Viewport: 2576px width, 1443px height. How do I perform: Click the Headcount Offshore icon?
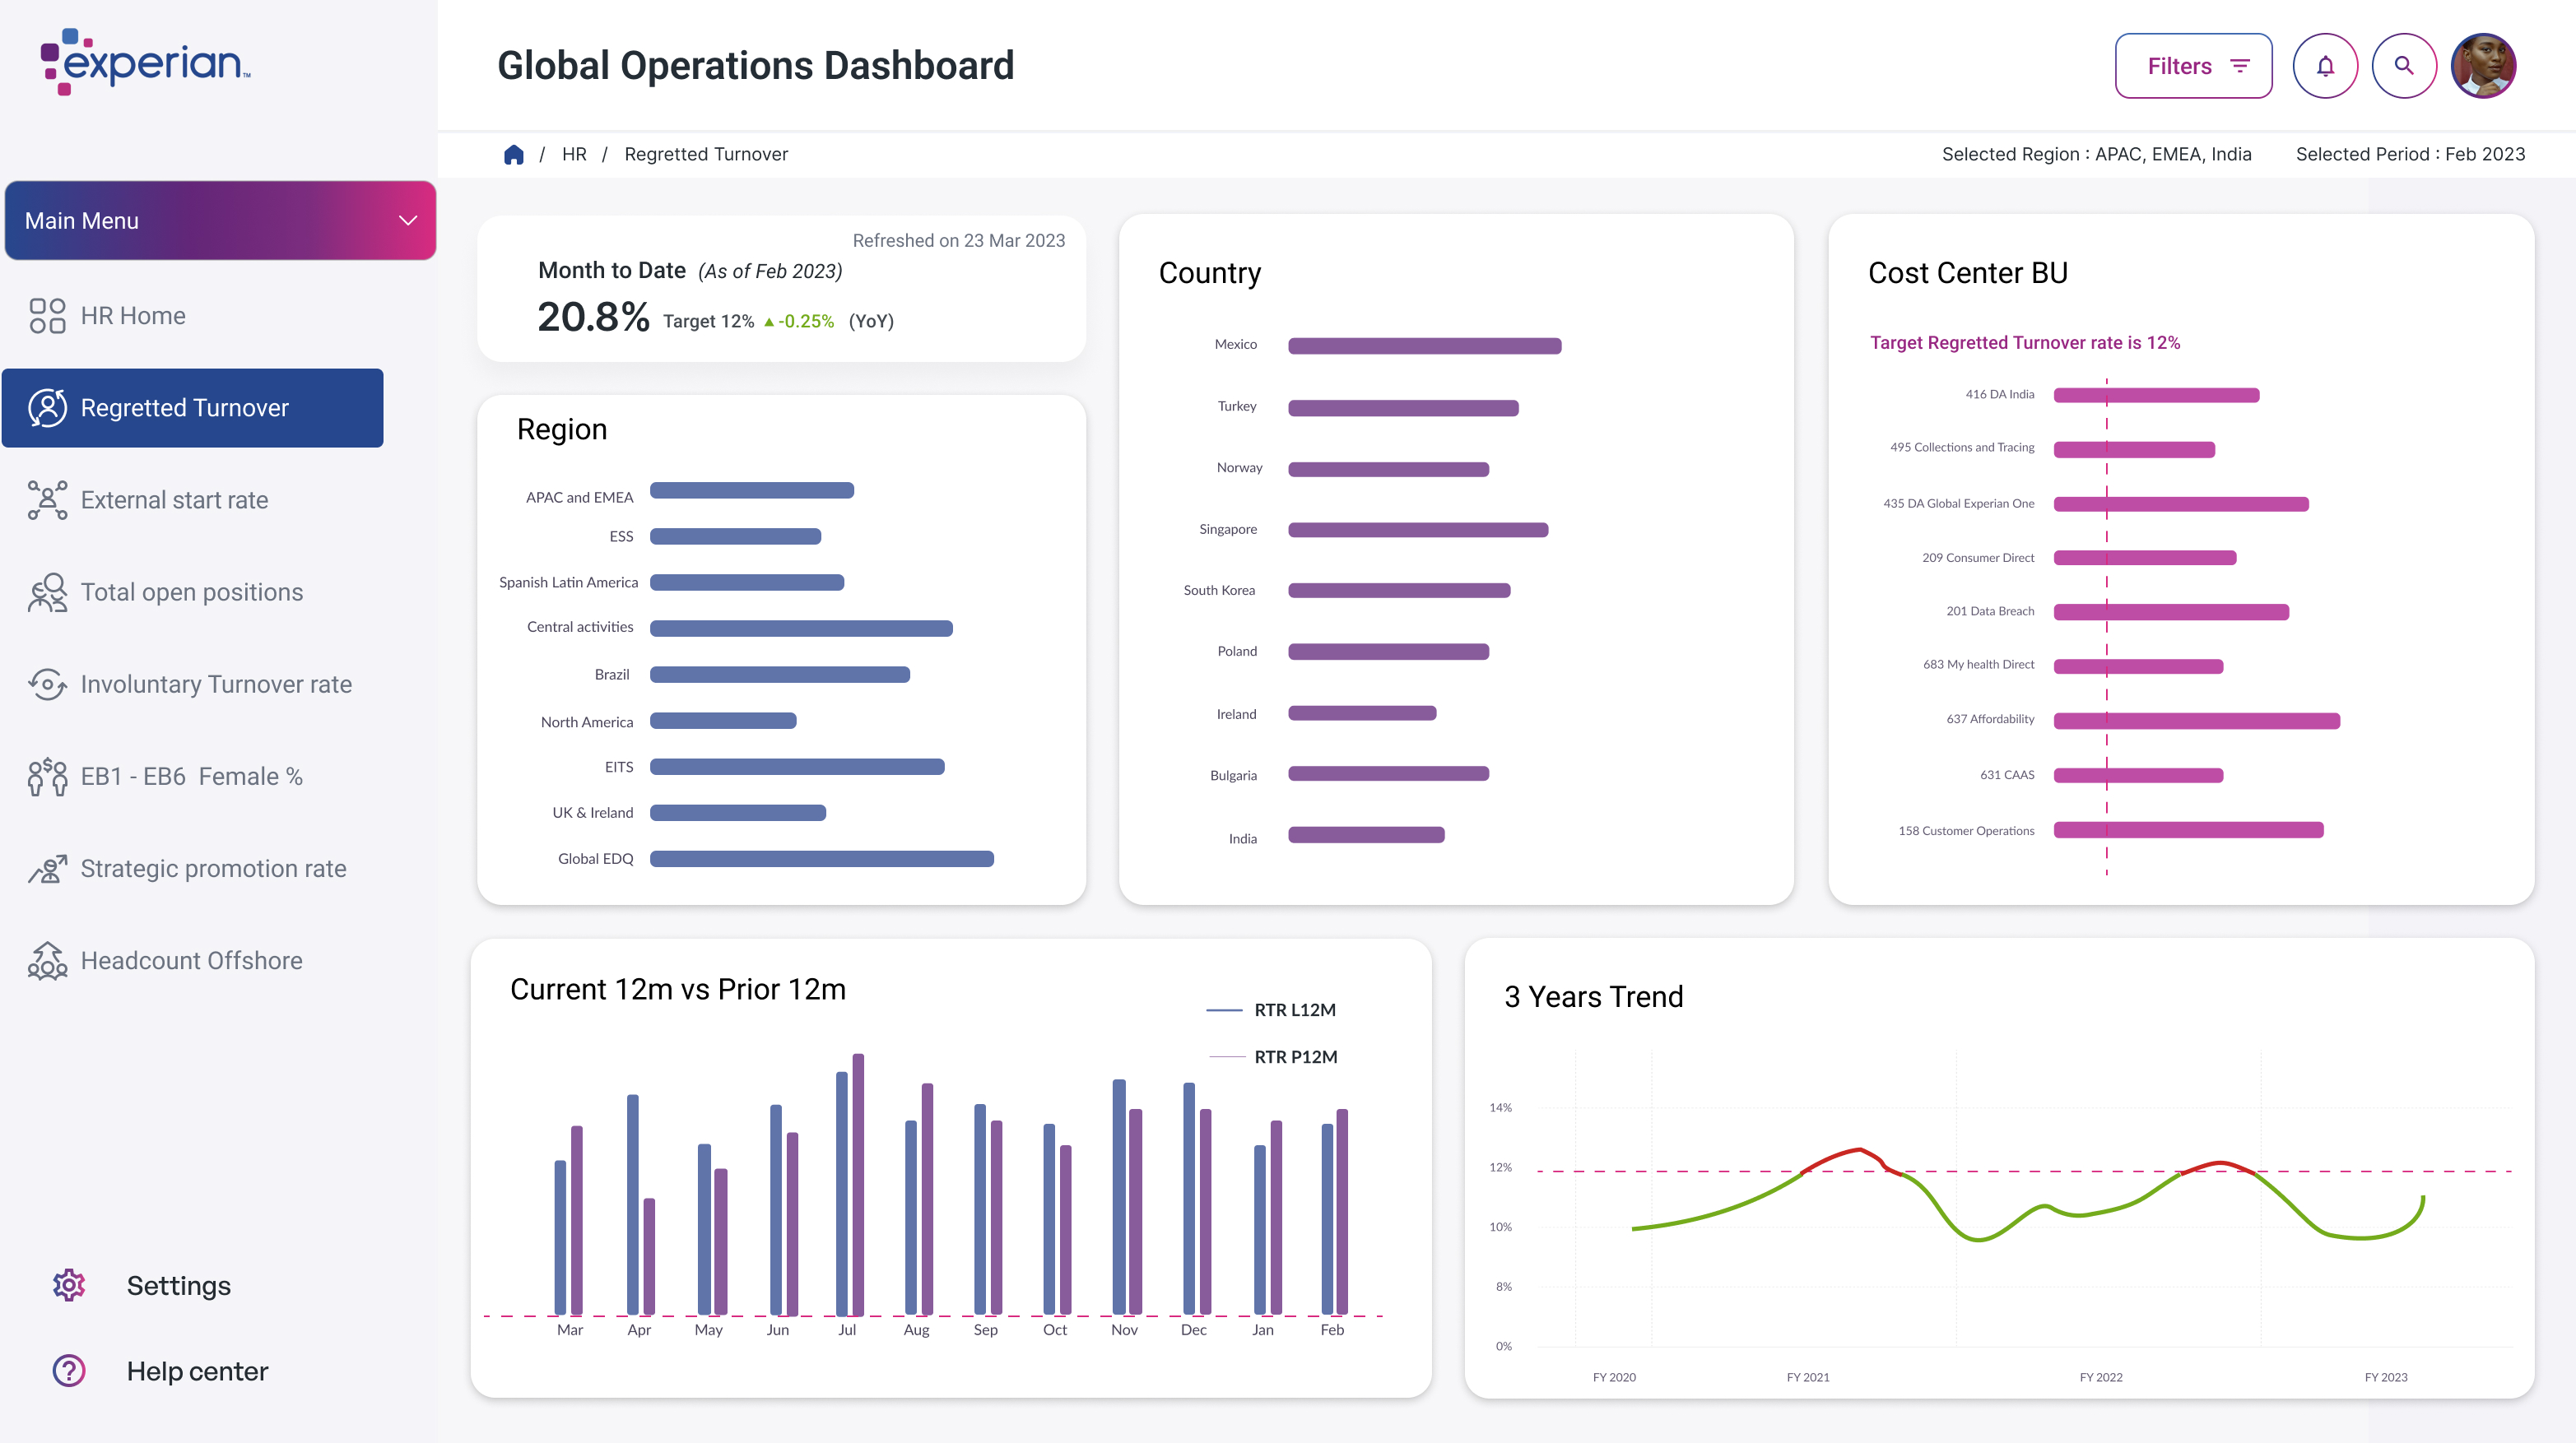click(x=47, y=960)
